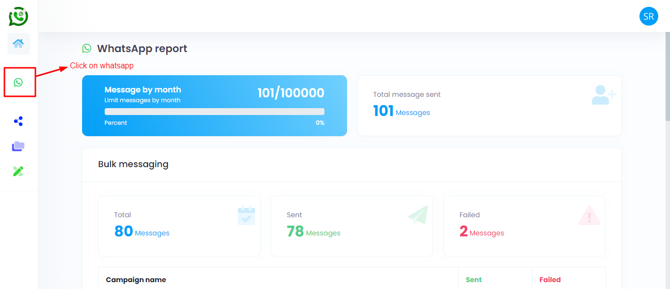Click the calendar icon on the Total messages card
Image resolution: width=670 pixels, height=289 pixels.
coord(246,215)
